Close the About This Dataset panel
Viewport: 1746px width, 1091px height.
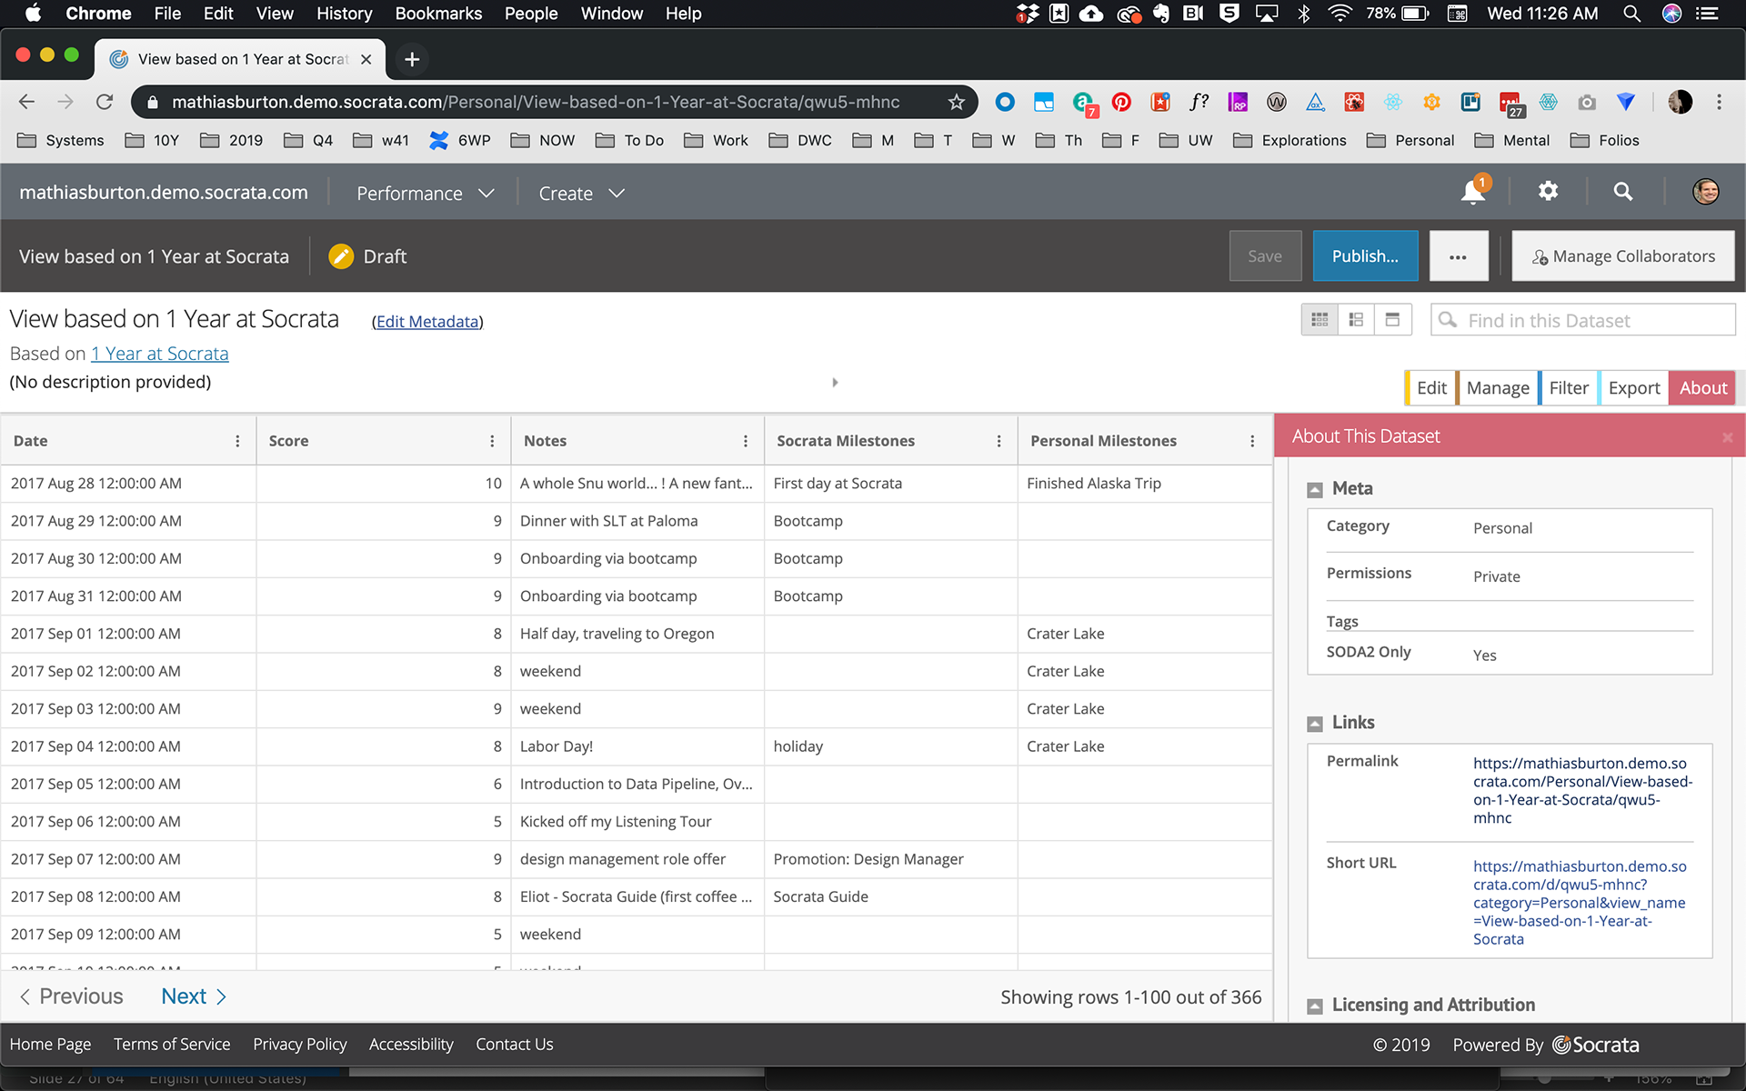pyautogui.click(x=1727, y=437)
